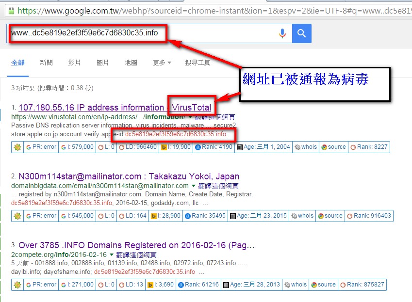Click 翻譯這個網頁 for the 2compete.org result
The width and height of the screenshot is (412, 302).
(x=136, y=255)
